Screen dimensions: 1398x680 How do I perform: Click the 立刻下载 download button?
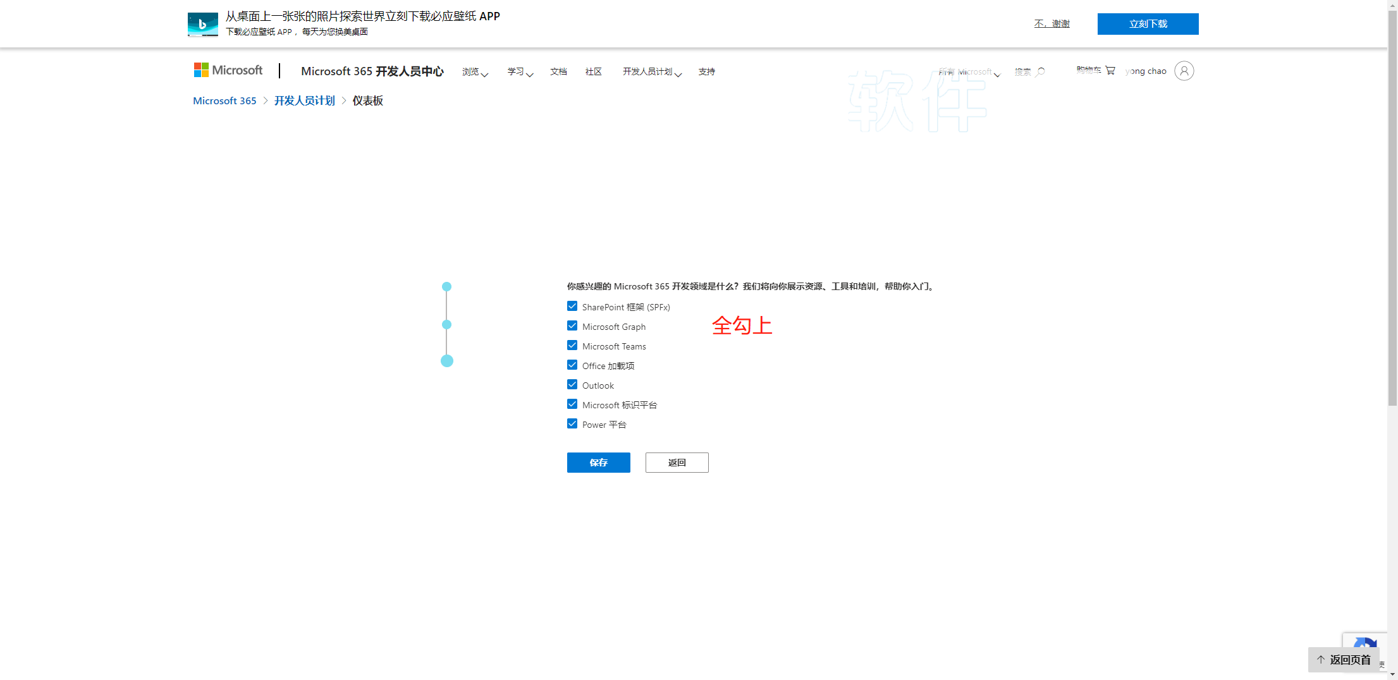pos(1148,24)
